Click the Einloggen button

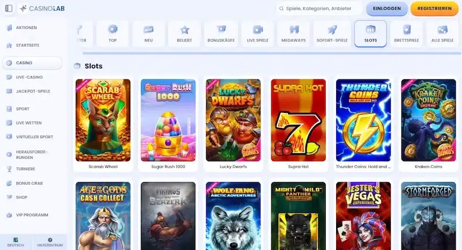coord(387,9)
